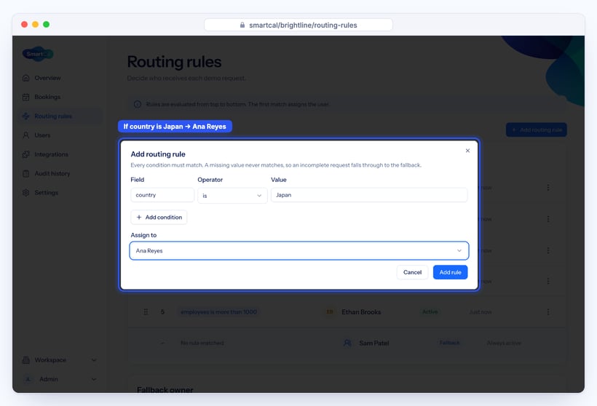The width and height of the screenshot is (597, 406).
Task: Click the Workspace building icon
Action: [x=26, y=360]
